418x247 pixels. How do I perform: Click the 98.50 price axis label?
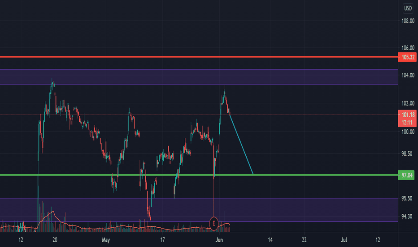pyautogui.click(x=407, y=154)
